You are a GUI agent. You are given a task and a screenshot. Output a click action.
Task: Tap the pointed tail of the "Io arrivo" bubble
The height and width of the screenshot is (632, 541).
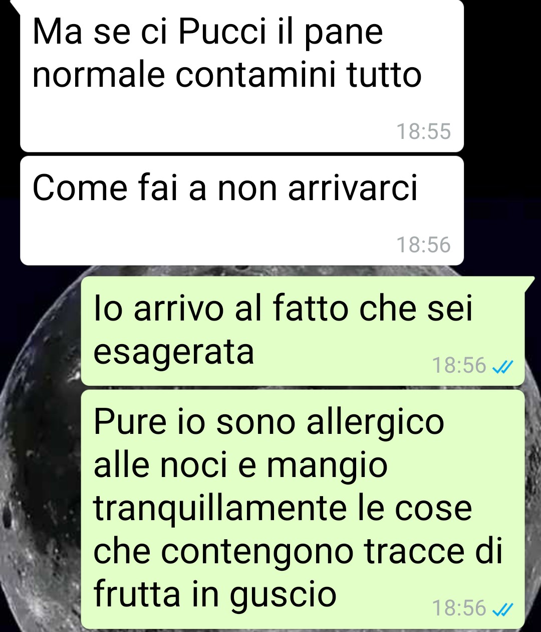coord(529,282)
